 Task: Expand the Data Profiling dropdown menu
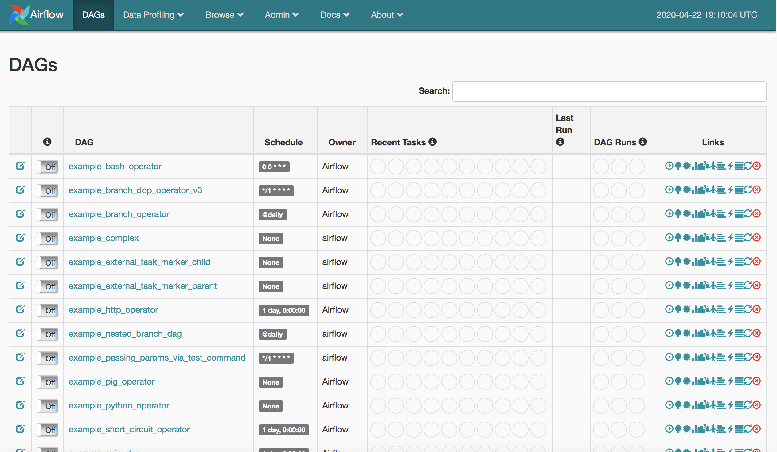(153, 15)
